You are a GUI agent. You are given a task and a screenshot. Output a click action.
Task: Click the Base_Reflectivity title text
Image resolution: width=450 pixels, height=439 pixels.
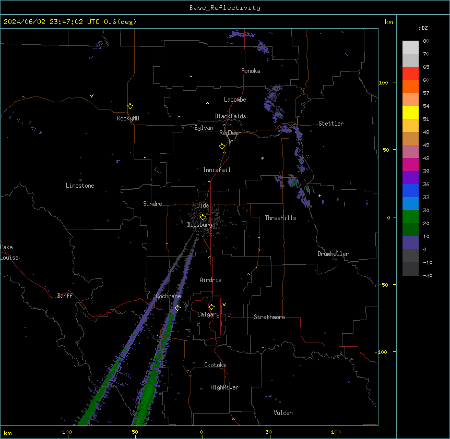click(225, 8)
